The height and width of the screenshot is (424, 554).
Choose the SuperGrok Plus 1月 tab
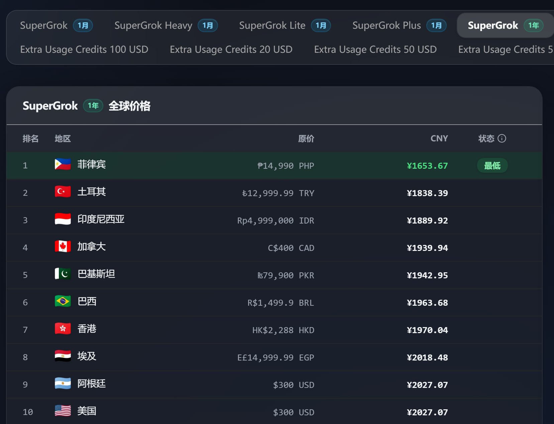pos(399,25)
